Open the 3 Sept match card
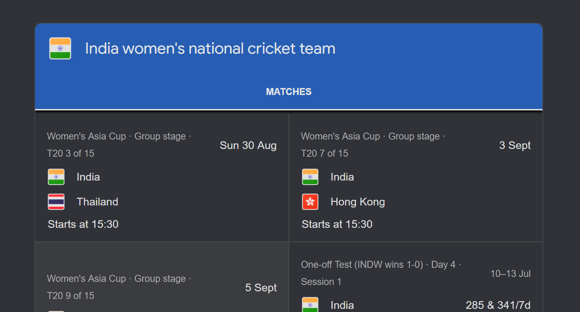 coord(416,178)
